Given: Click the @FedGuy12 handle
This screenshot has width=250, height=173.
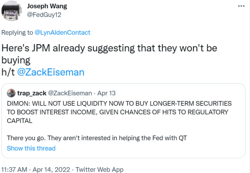Looking at the screenshot, I should [44, 15].
